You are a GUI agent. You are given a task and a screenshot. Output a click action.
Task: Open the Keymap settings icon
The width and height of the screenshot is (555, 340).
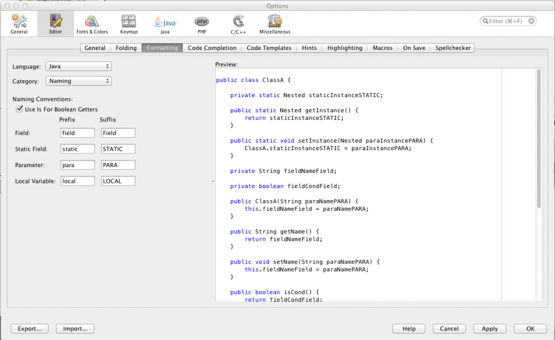pos(128,23)
